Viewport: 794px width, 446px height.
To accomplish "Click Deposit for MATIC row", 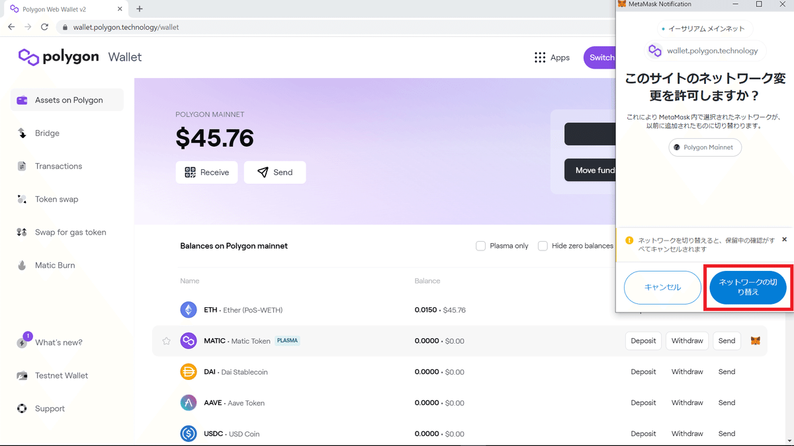I will pos(643,341).
